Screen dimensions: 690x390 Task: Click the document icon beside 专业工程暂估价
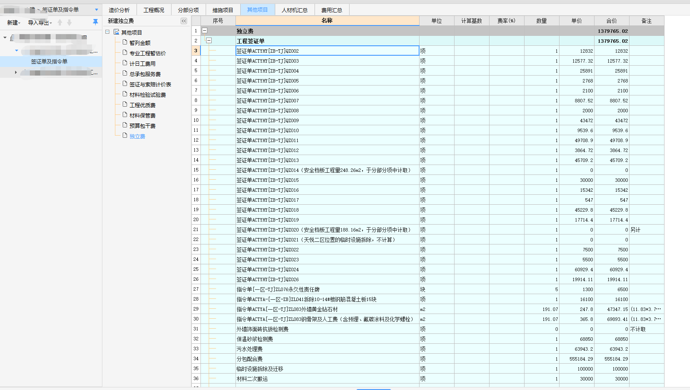coord(125,53)
